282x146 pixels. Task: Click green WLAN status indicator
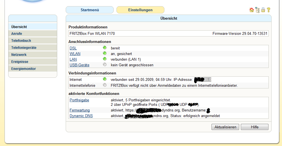coord(105,53)
